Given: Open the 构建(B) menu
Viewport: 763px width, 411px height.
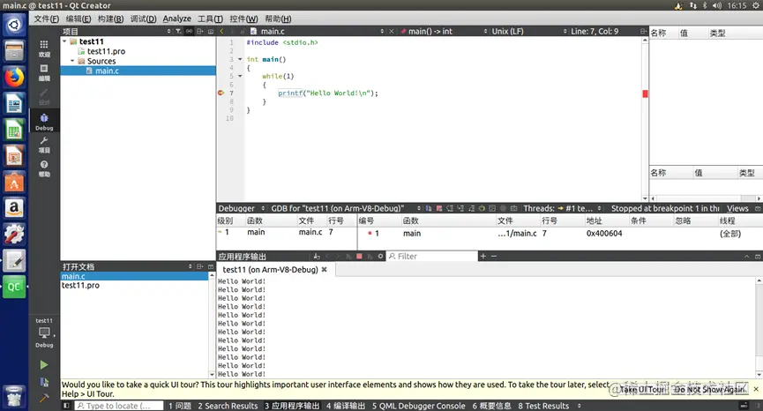Looking at the screenshot, I should (x=110, y=19).
